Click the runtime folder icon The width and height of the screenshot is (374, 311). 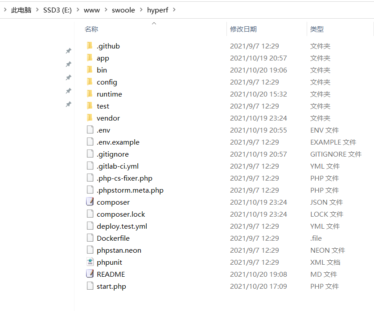[x=90, y=94]
